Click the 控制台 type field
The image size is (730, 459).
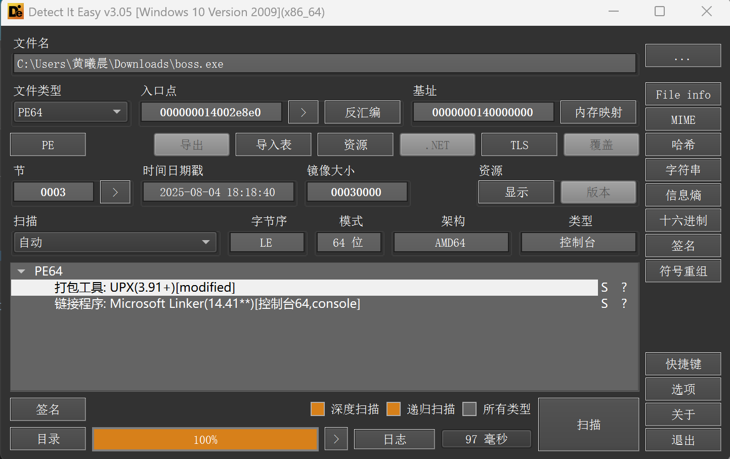point(578,242)
